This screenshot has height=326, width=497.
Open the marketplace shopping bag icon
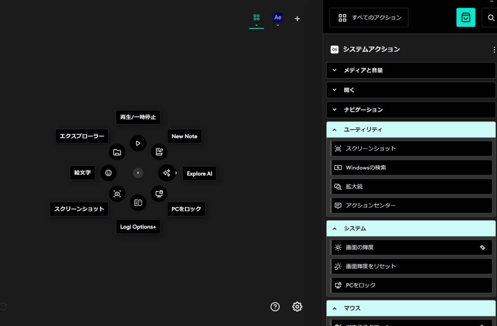point(466,17)
